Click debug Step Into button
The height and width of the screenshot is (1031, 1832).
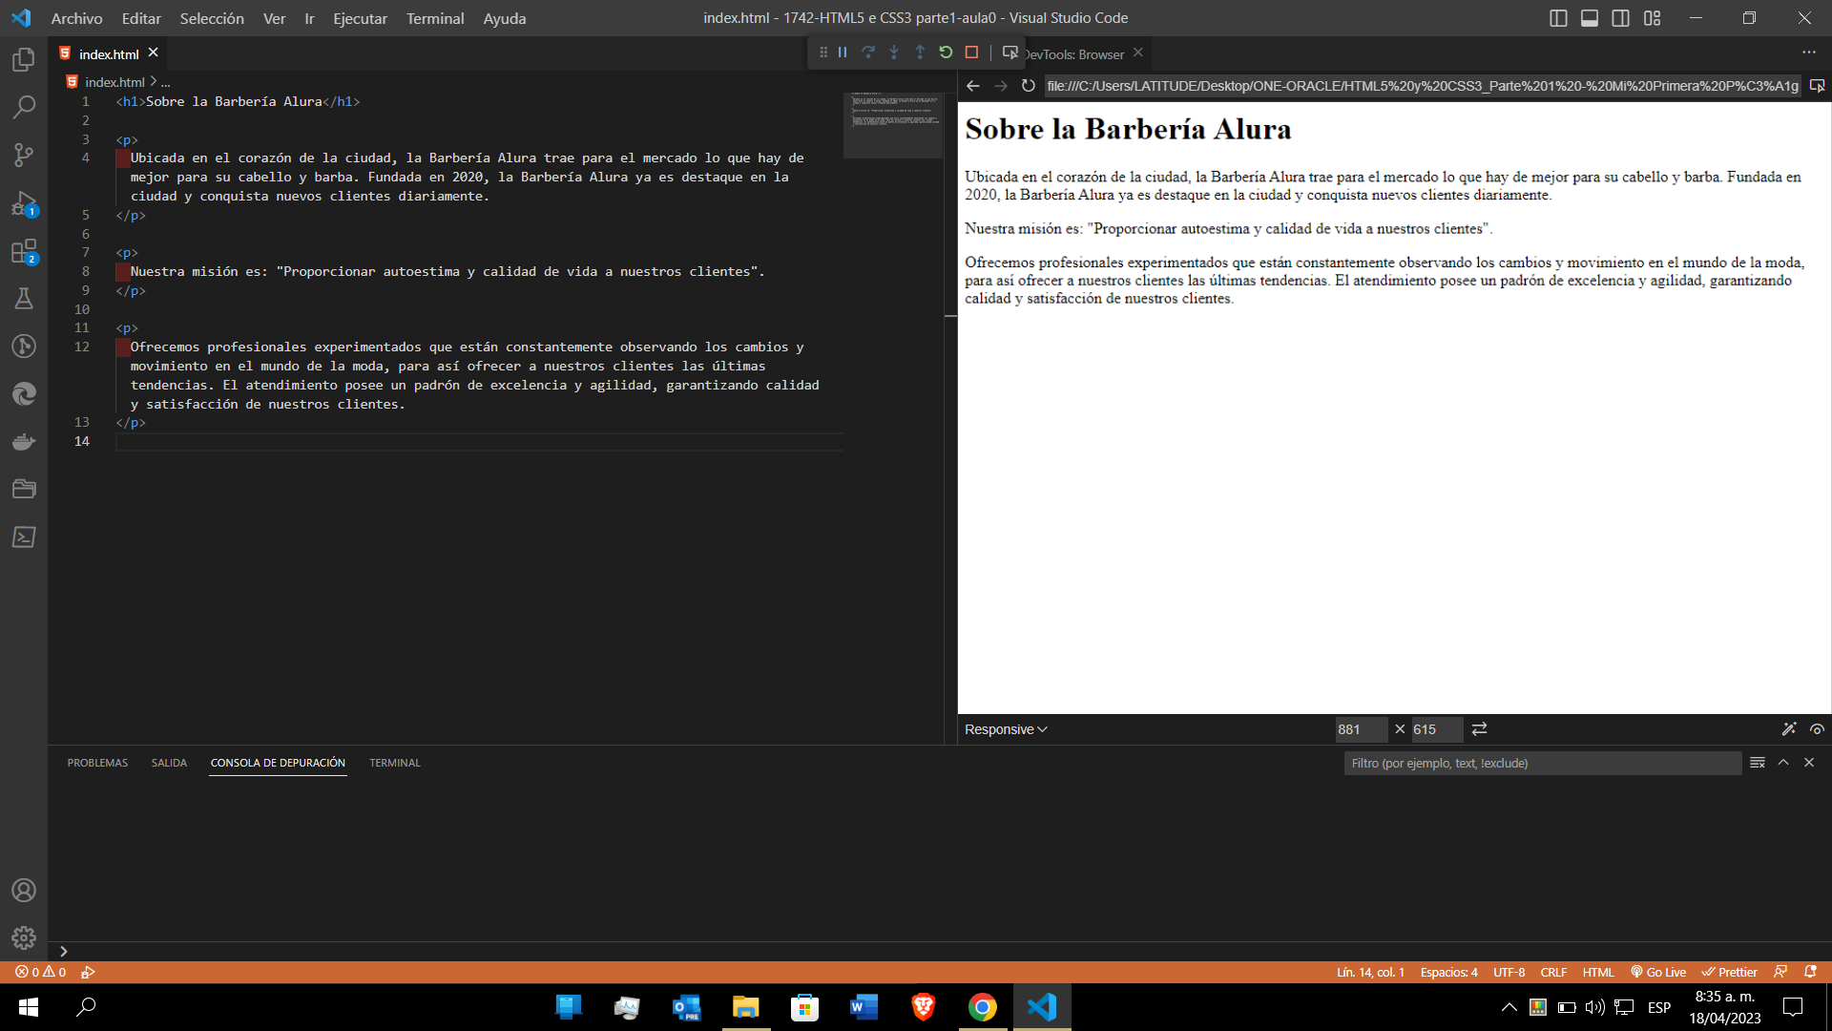pos(894,53)
